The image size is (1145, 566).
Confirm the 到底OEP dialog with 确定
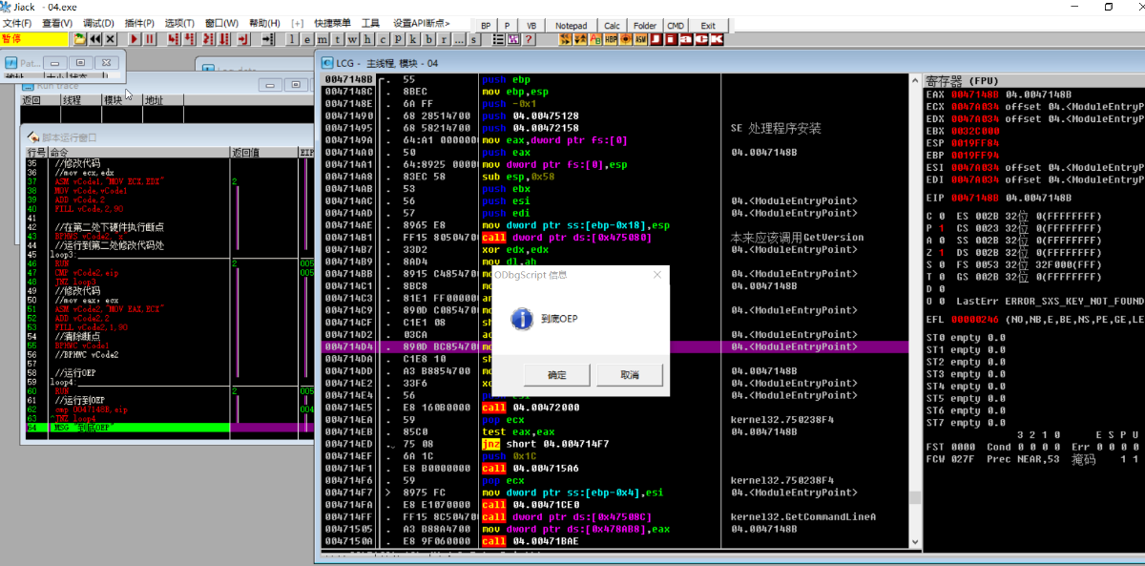coord(556,374)
